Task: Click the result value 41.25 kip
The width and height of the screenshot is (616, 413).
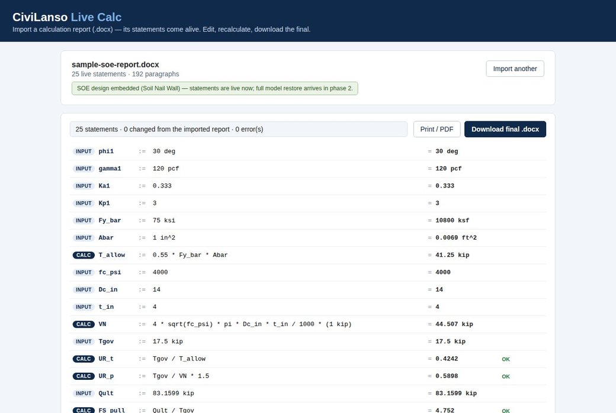Action: [x=452, y=255]
